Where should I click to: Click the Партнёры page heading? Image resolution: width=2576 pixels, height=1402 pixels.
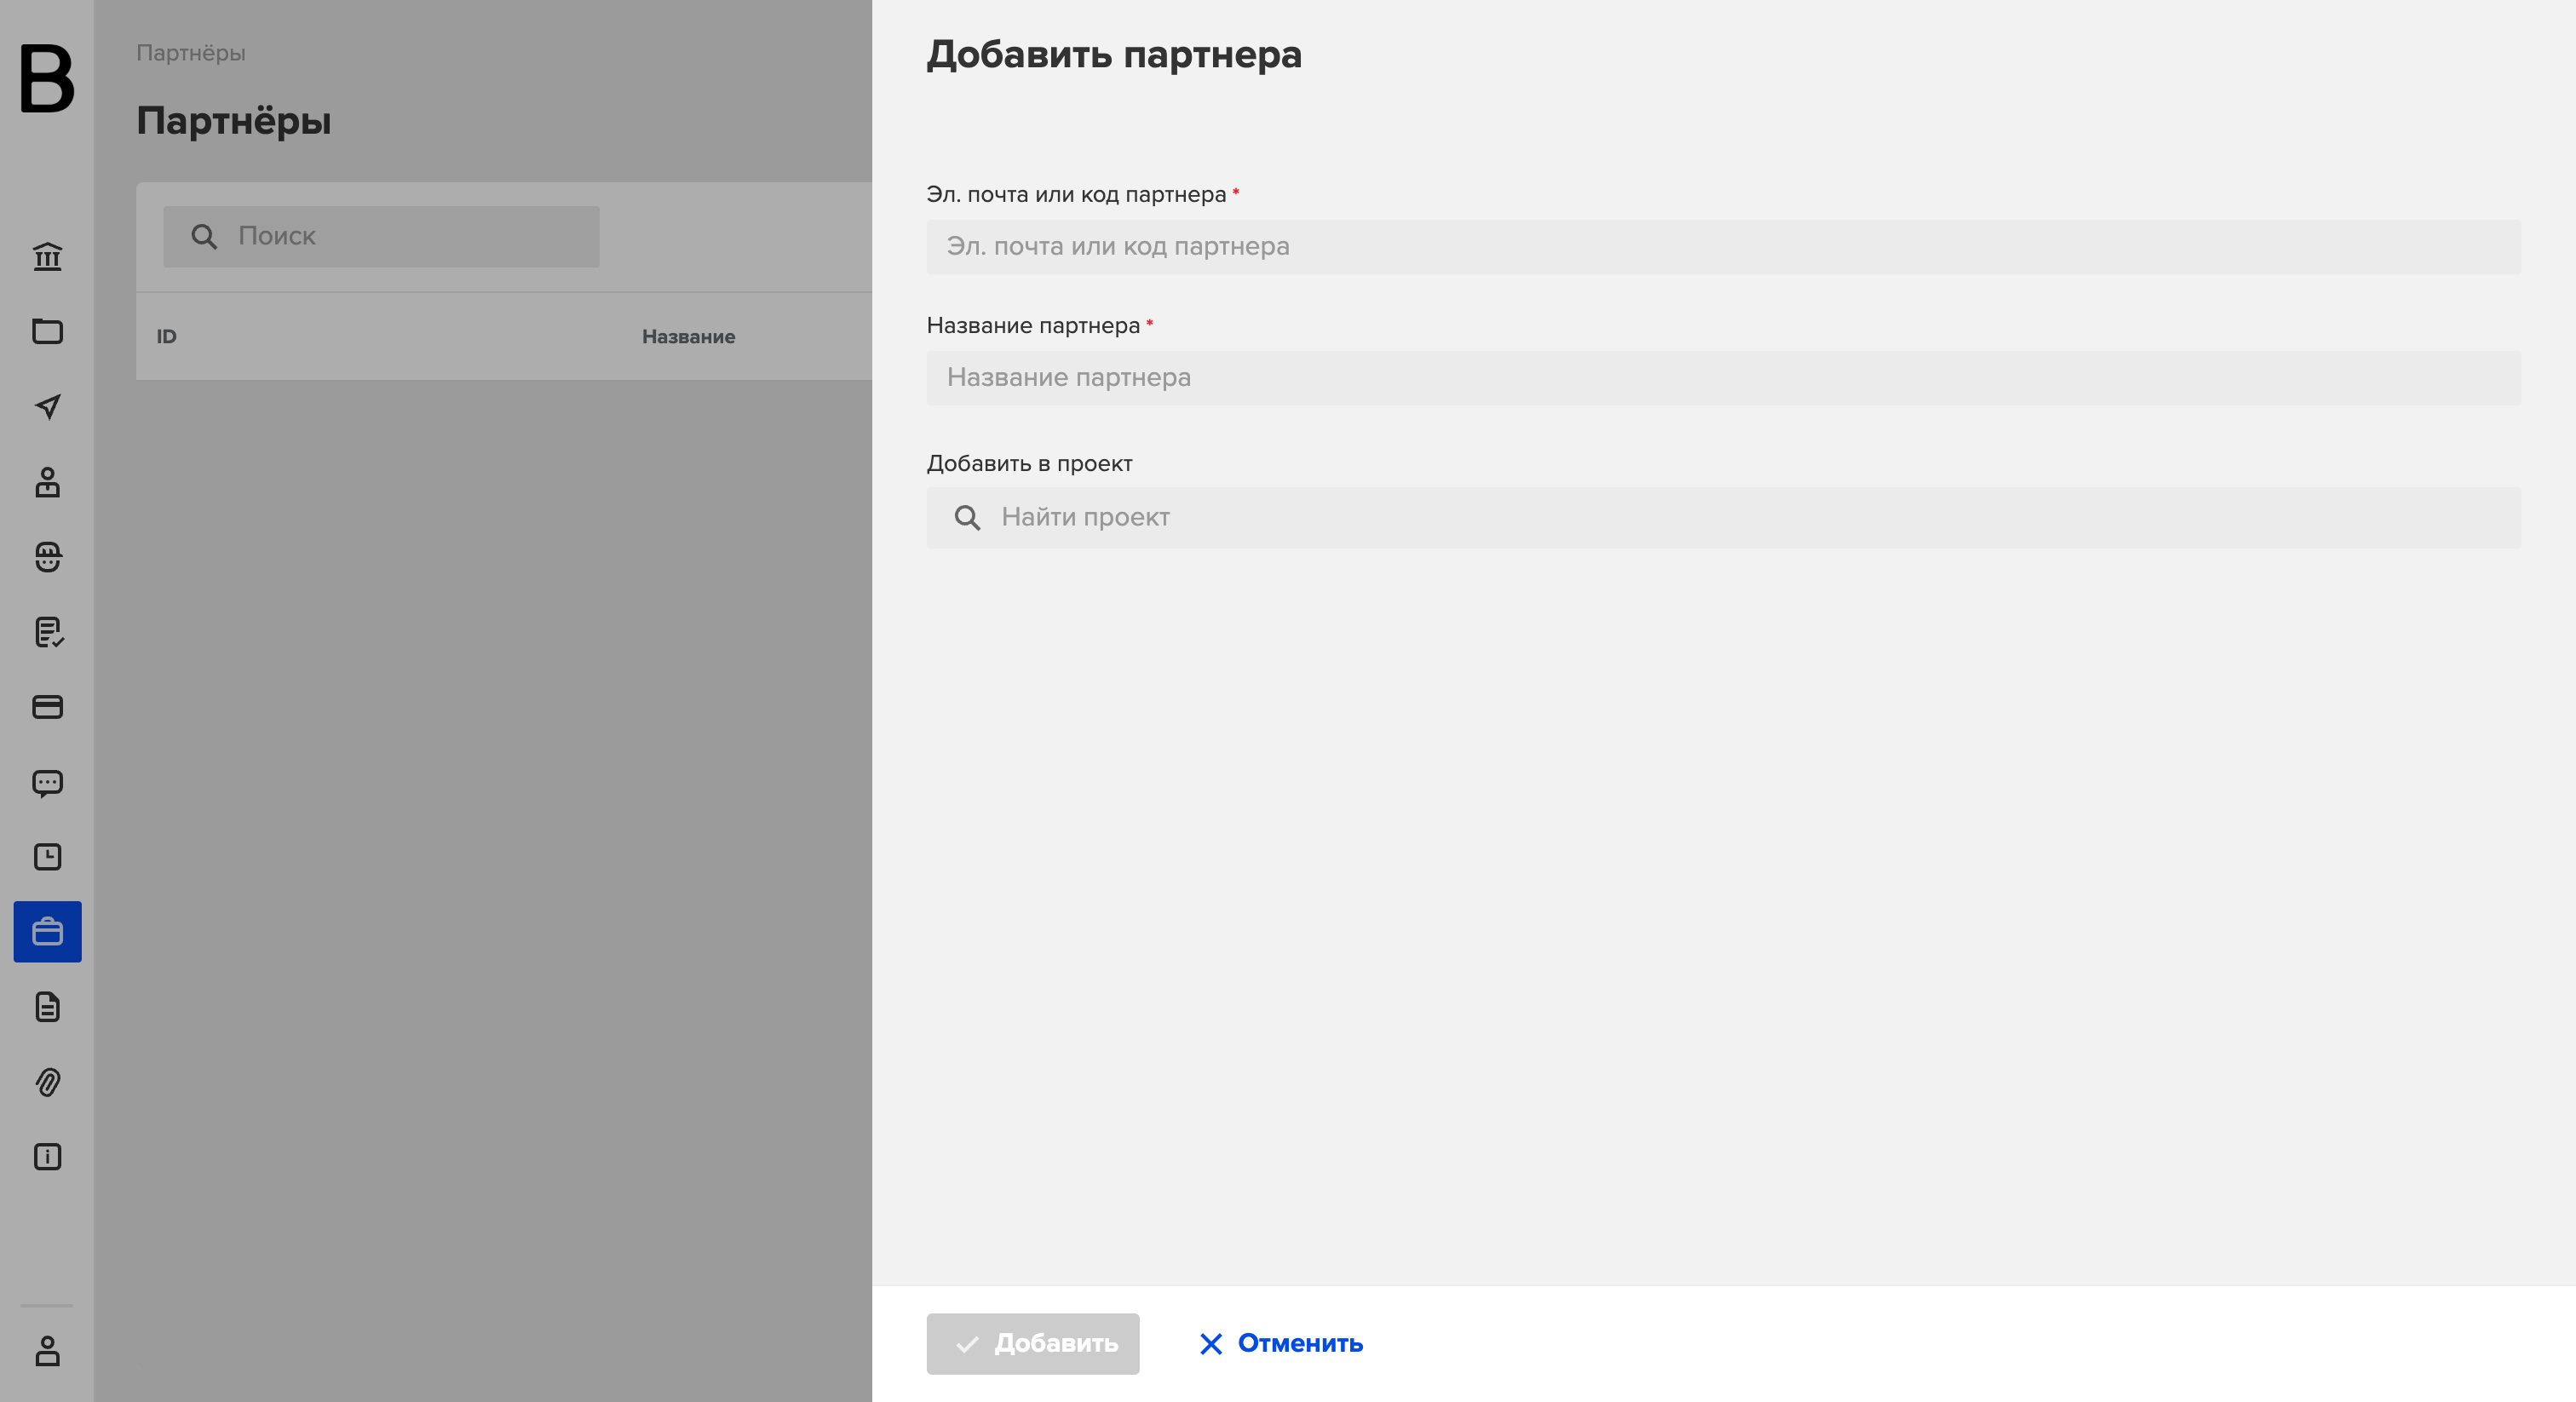pyautogui.click(x=234, y=122)
